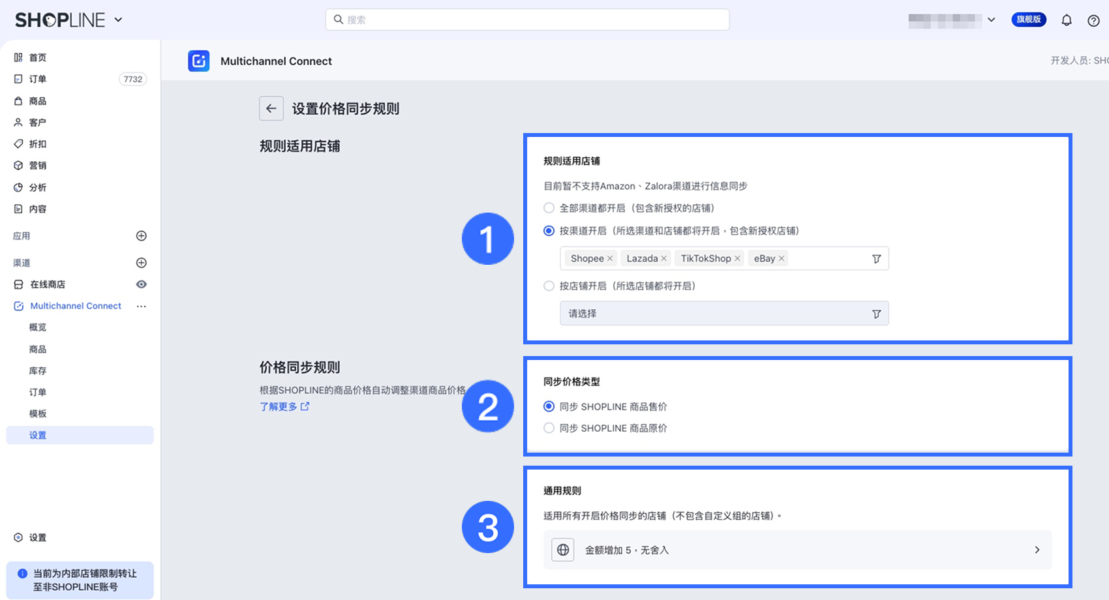Click the Multichannel Connect sidebar icon

18,306
